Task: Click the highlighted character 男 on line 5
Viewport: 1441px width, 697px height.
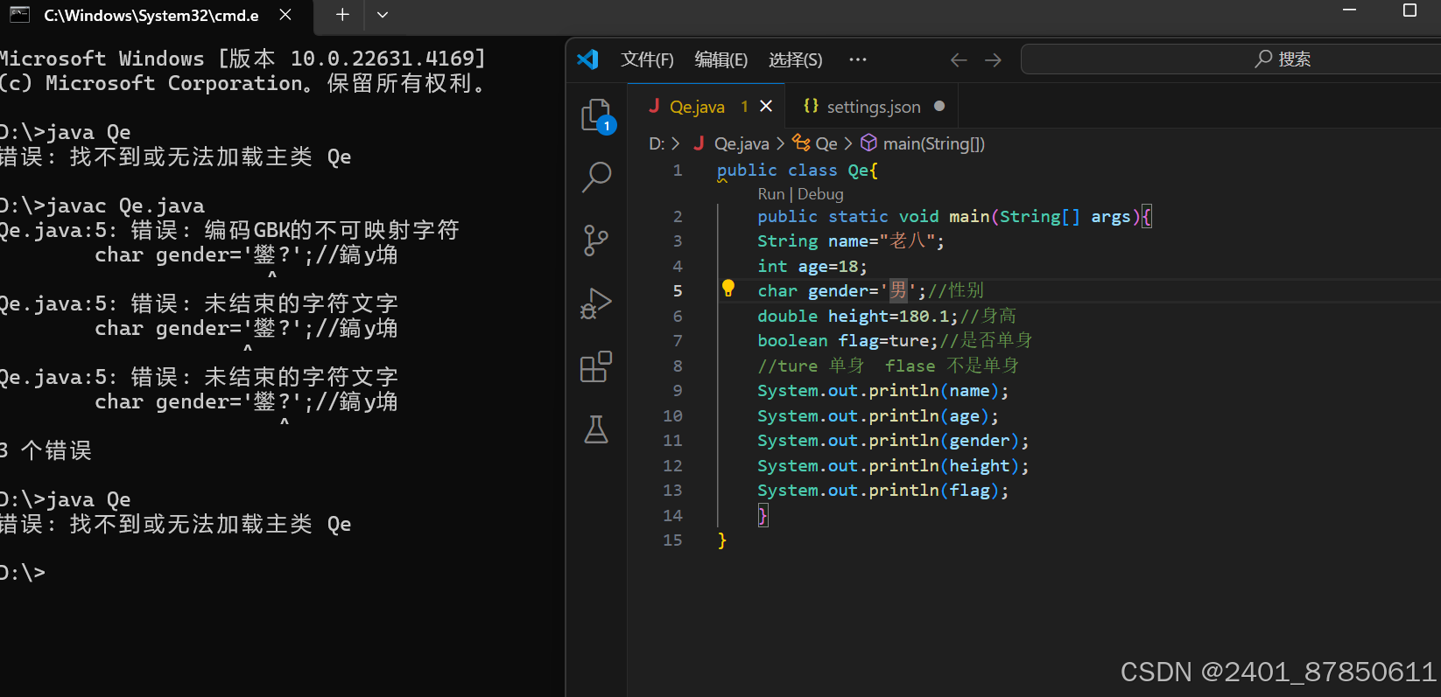Action: click(x=898, y=290)
